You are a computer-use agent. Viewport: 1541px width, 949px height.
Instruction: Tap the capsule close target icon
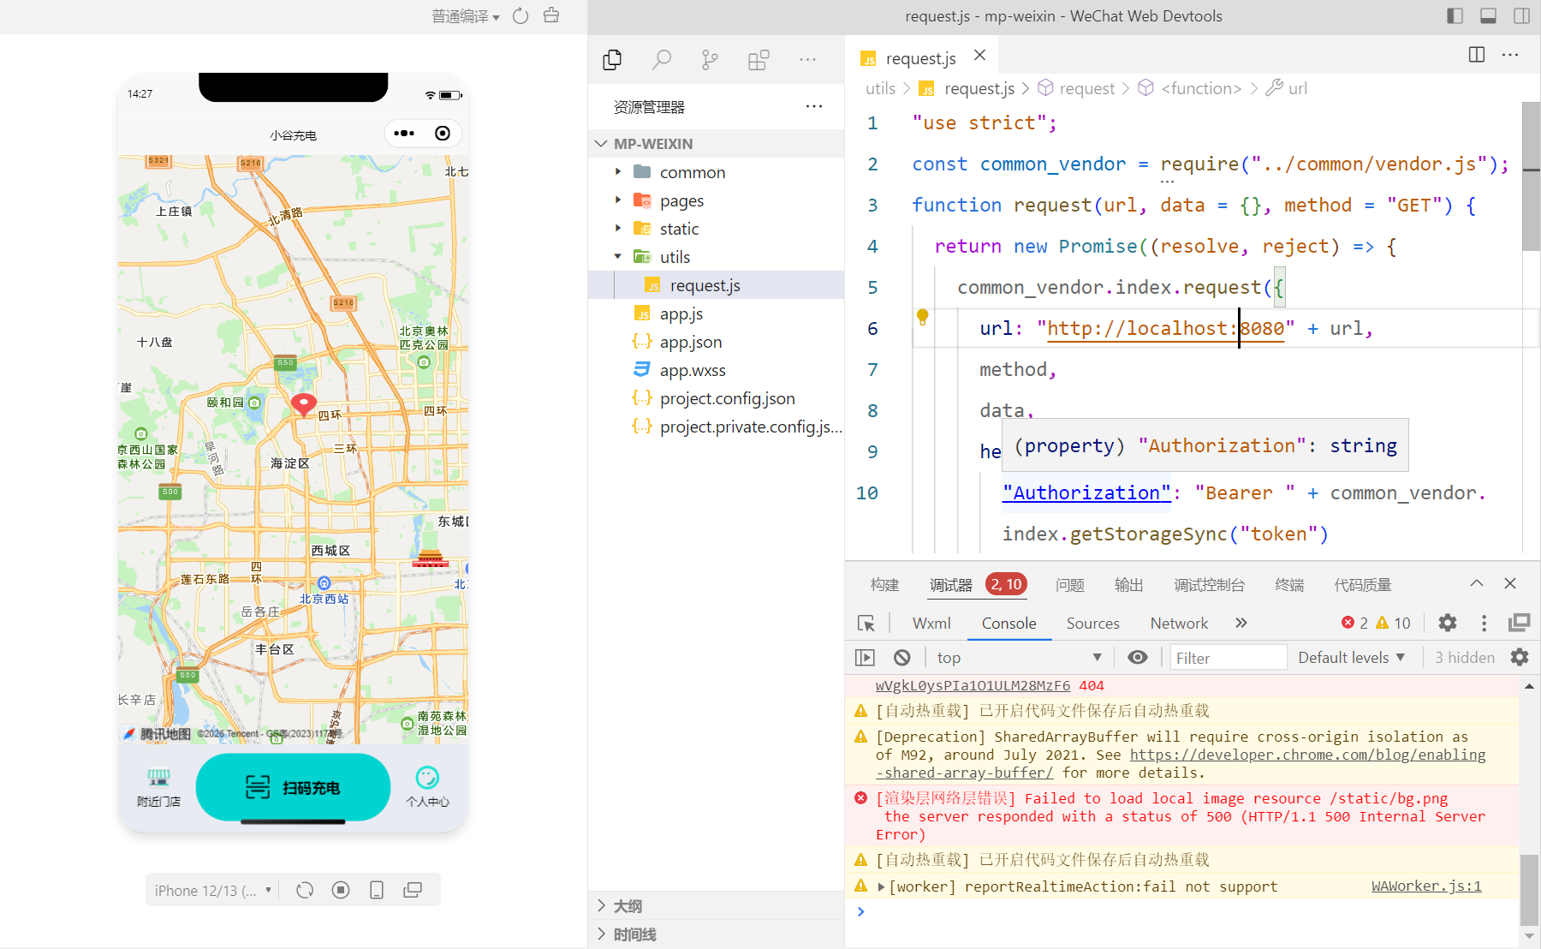(x=443, y=134)
